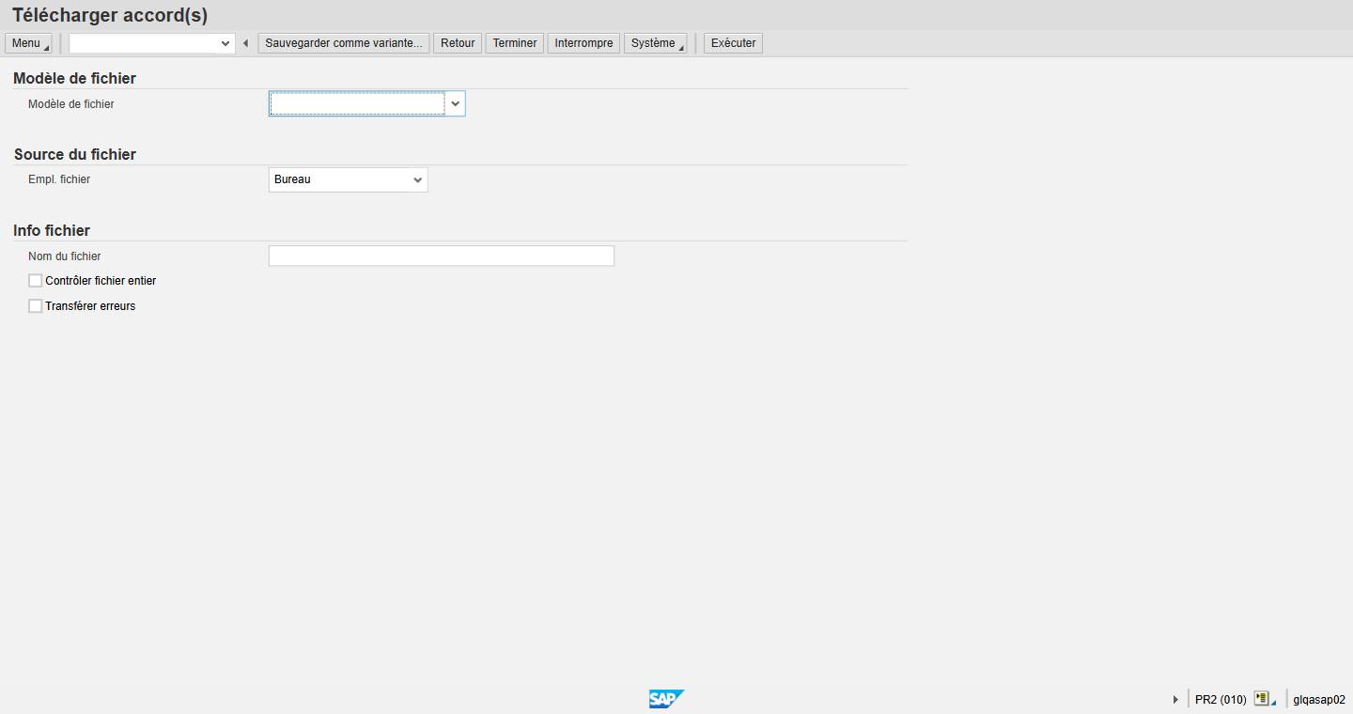Viewport: 1353px width, 714px height.
Task: Collapse the command field with the small left arrow
Action: pyautogui.click(x=245, y=43)
